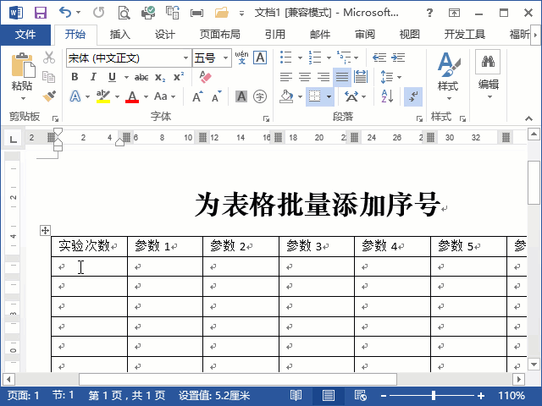
Task: Click the zoom slider handle
Action: (x=434, y=396)
